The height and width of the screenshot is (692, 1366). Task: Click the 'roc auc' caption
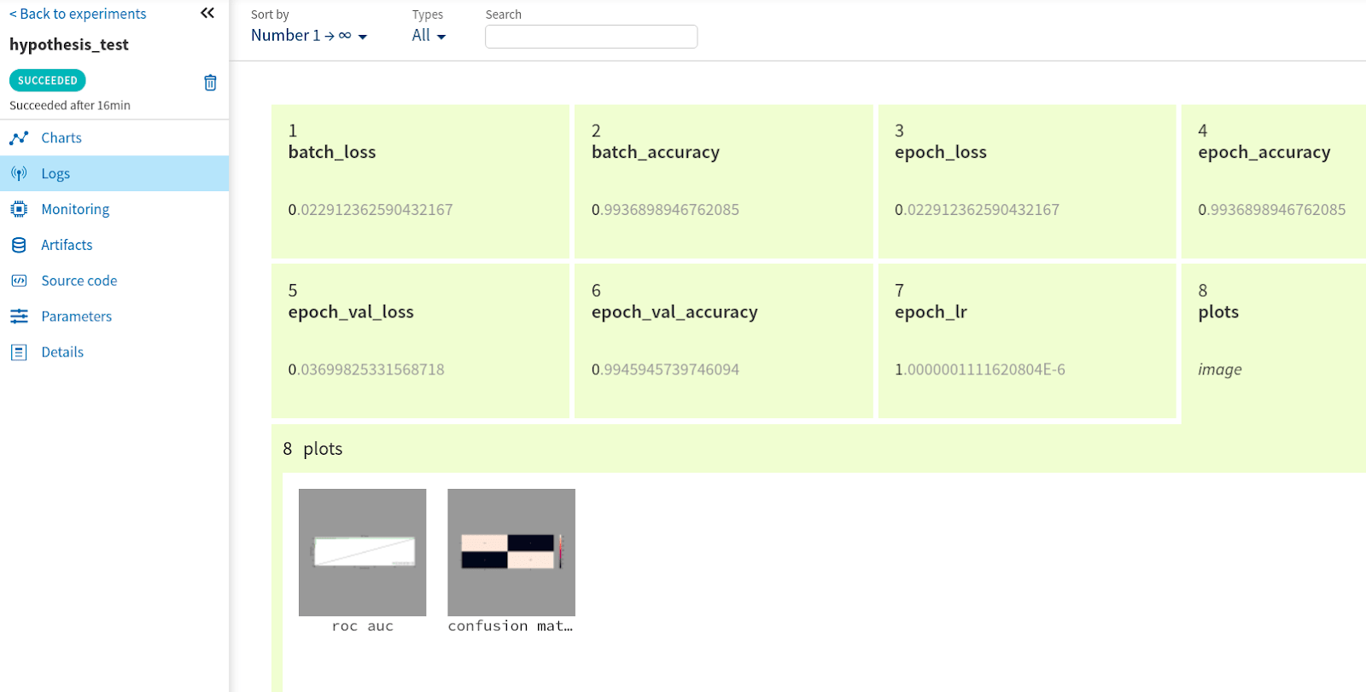pyautogui.click(x=363, y=626)
